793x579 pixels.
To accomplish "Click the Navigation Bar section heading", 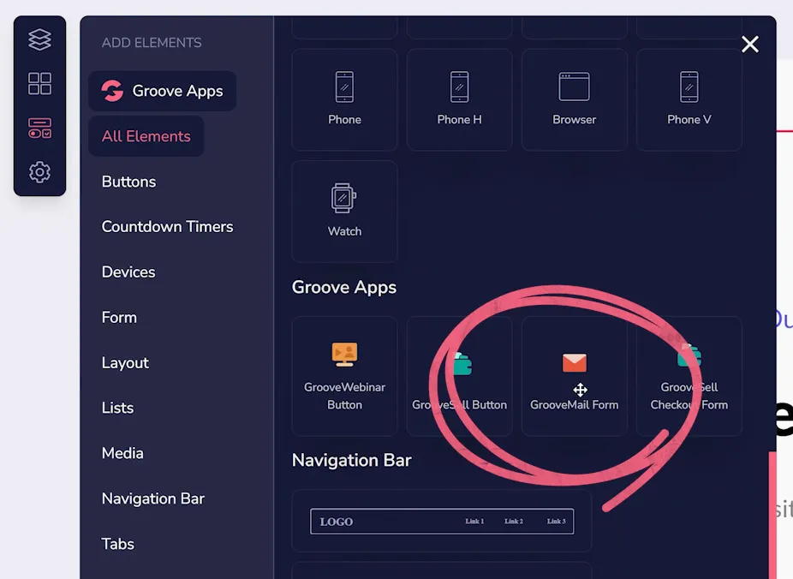I will pyautogui.click(x=351, y=460).
